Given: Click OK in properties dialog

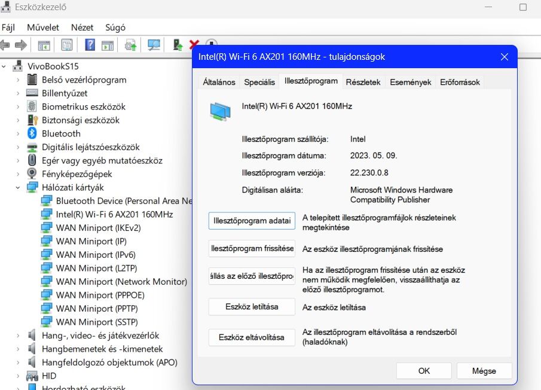Looking at the screenshot, I should tap(424, 371).
